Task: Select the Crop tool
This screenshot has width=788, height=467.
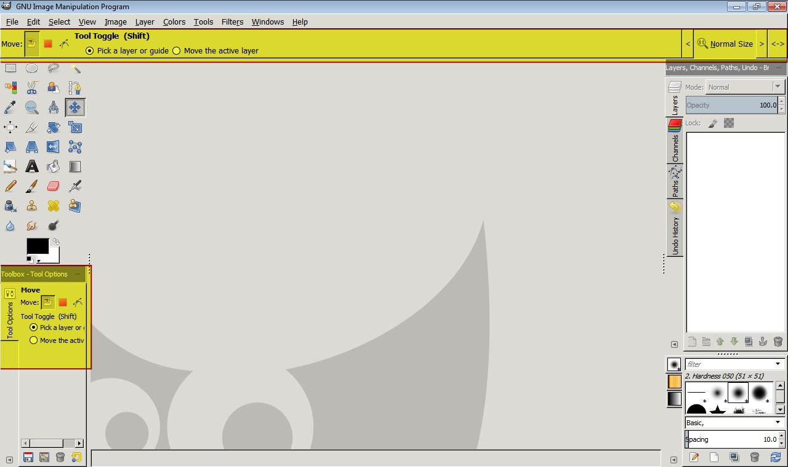Action: pos(32,127)
